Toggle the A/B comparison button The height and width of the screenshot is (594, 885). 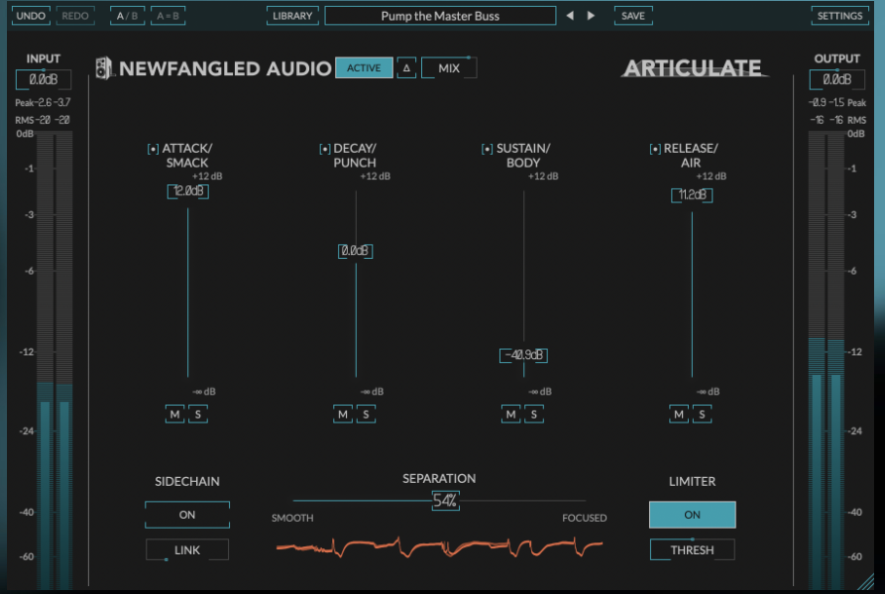tap(127, 16)
